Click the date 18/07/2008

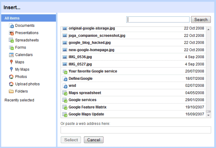[x=194, y=79]
